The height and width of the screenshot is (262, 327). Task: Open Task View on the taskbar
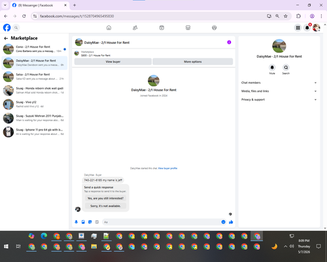click(18, 246)
